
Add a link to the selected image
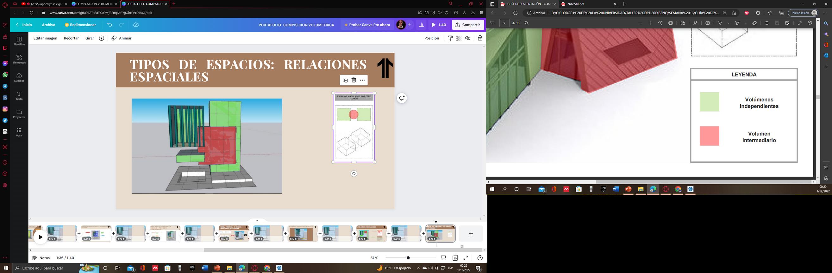(468, 38)
